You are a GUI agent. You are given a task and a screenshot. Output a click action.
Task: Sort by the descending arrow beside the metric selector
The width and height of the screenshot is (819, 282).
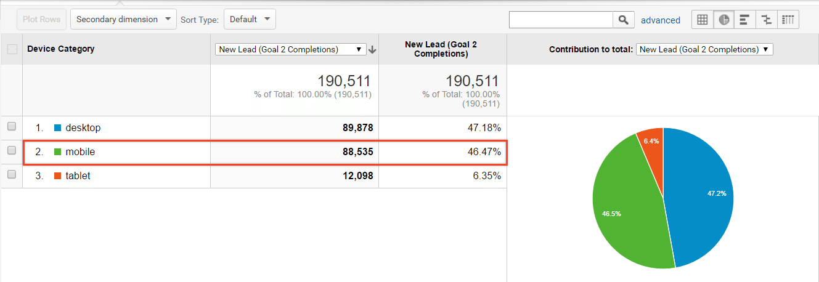tap(372, 50)
